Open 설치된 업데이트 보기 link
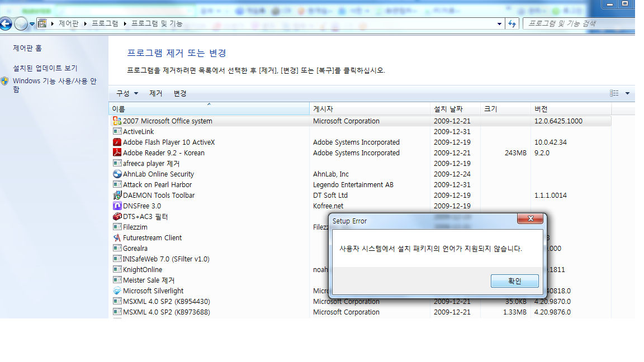 (45, 68)
